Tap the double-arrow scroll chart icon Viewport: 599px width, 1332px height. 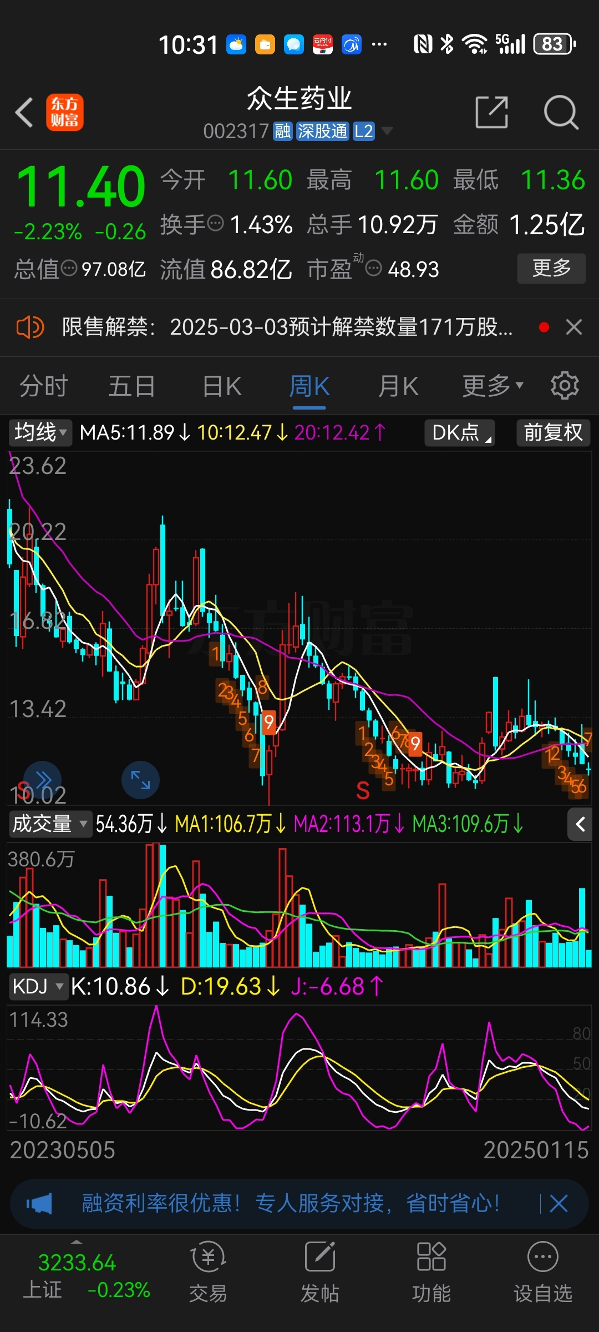click(x=43, y=780)
